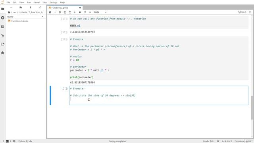Select the output 62.83185307179586

point(82,83)
